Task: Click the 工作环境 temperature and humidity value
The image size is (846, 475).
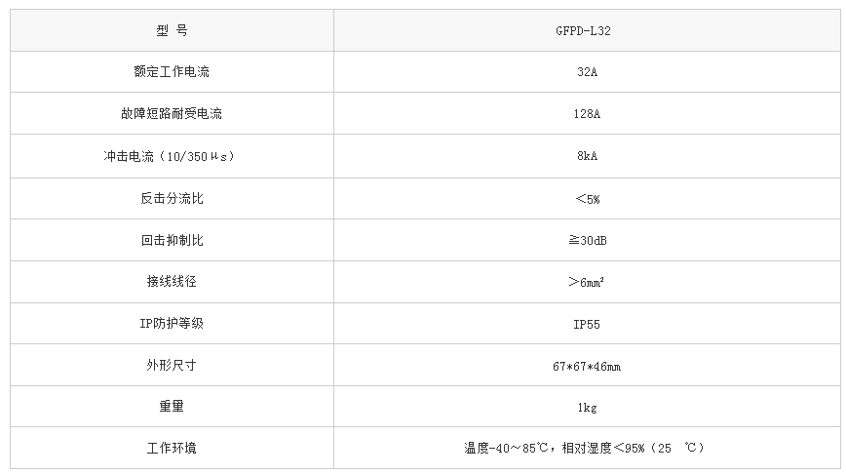Action: (x=584, y=449)
